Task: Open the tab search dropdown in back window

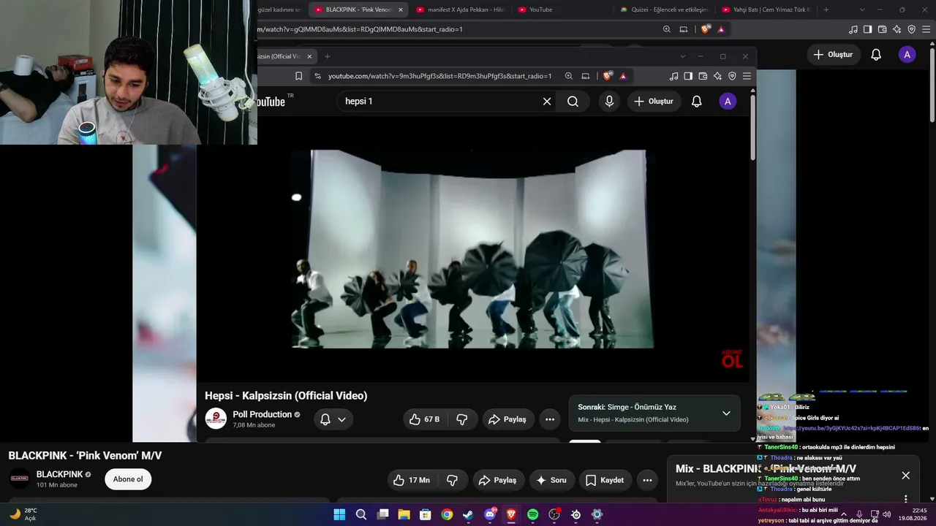Action: [862, 9]
